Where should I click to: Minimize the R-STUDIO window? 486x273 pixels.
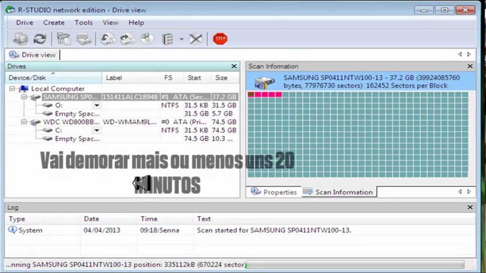tap(424, 10)
